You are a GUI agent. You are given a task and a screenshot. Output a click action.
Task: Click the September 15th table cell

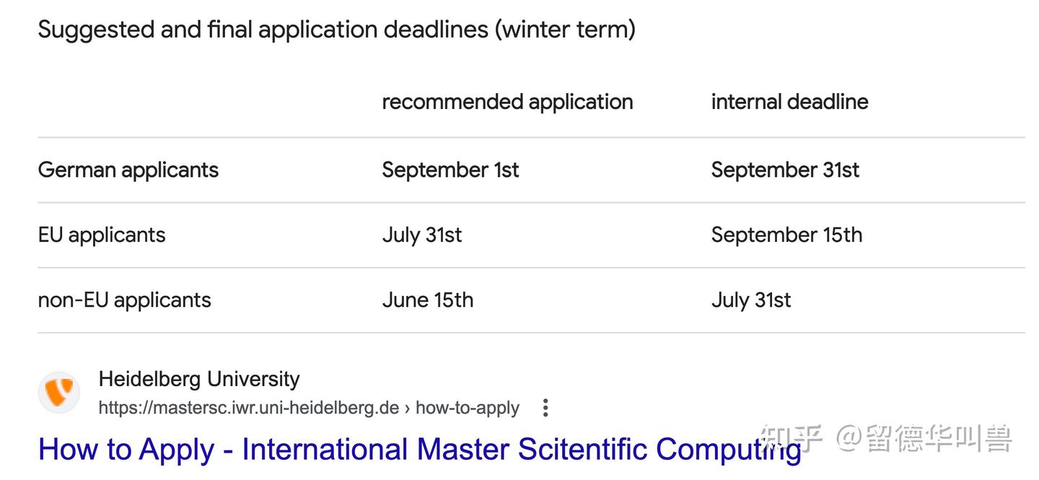pos(786,235)
